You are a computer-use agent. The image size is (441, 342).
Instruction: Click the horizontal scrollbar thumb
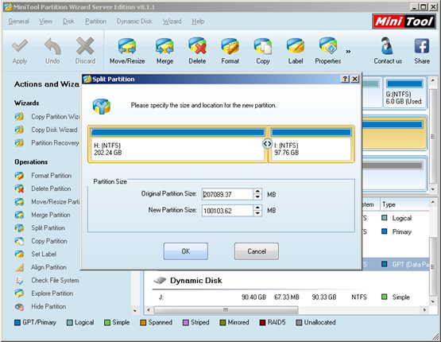tap(226, 310)
